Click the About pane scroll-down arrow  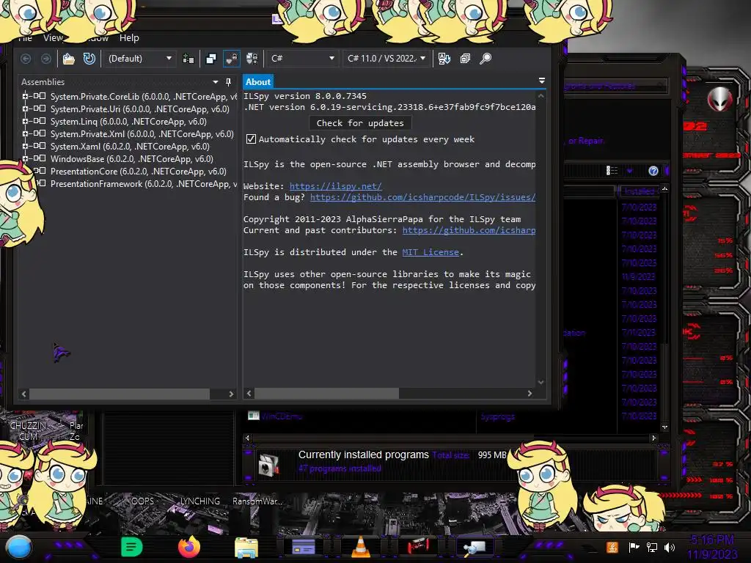coord(541,382)
